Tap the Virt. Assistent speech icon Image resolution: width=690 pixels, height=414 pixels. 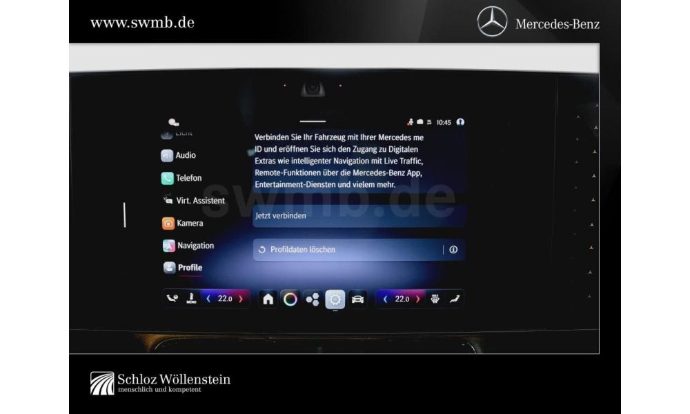click(168, 200)
